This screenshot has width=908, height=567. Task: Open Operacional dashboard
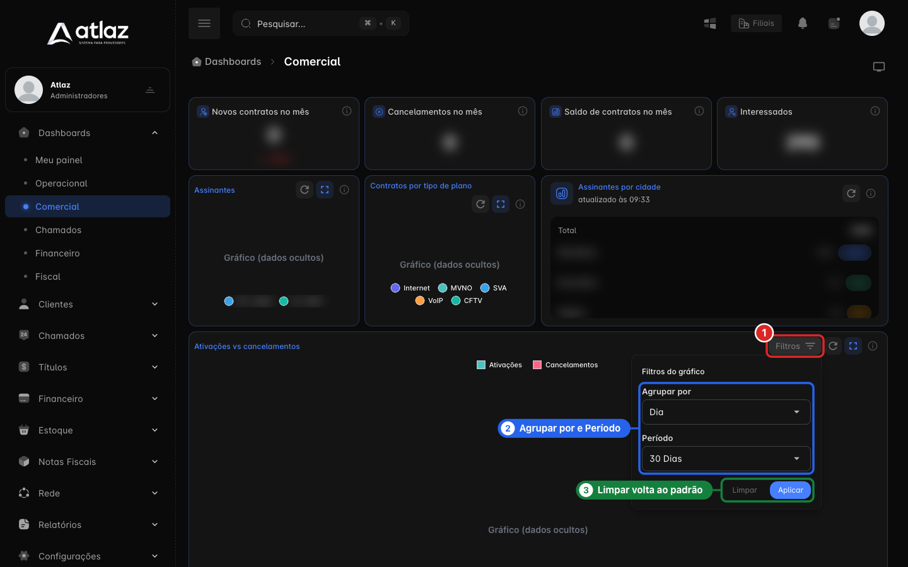[x=61, y=183]
